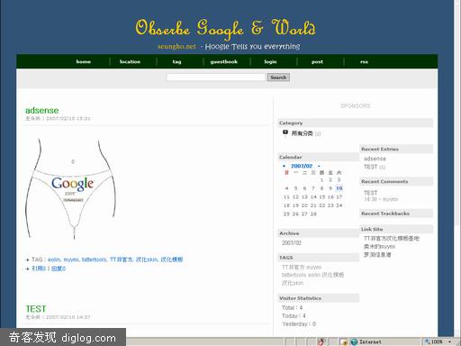Open the 卖米的myymi link site
The height and width of the screenshot is (346, 461).
click(379, 247)
